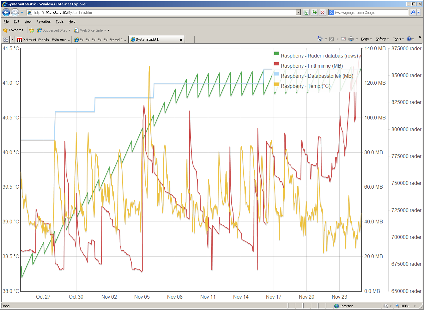Click the Print icon in command bar
Viewport: 424px width, 310px height.
pyautogui.click(x=351, y=39)
